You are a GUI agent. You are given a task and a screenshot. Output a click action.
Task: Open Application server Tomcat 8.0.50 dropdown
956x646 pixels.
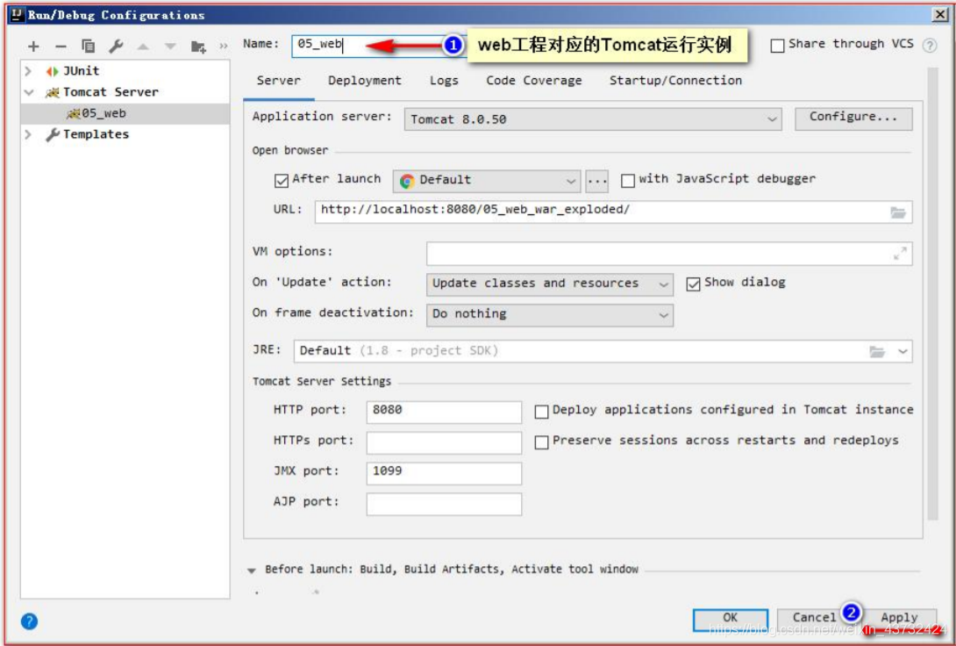(593, 119)
